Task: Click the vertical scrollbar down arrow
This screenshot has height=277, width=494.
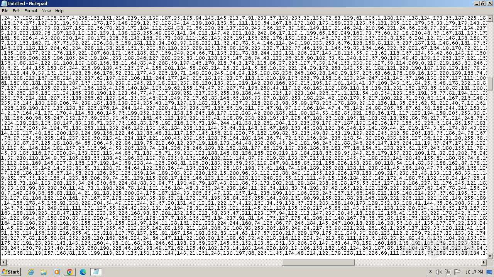Action: click(x=491, y=256)
